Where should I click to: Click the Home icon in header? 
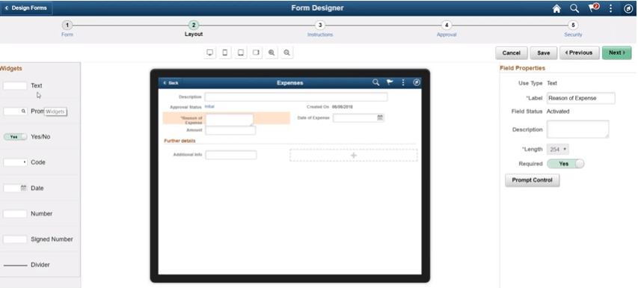click(556, 8)
